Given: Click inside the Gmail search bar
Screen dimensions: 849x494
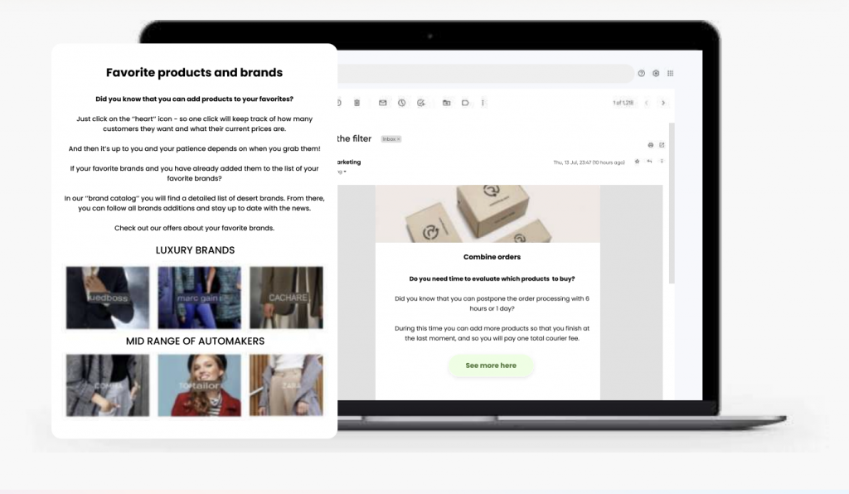Looking at the screenshot, I should pos(485,73).
